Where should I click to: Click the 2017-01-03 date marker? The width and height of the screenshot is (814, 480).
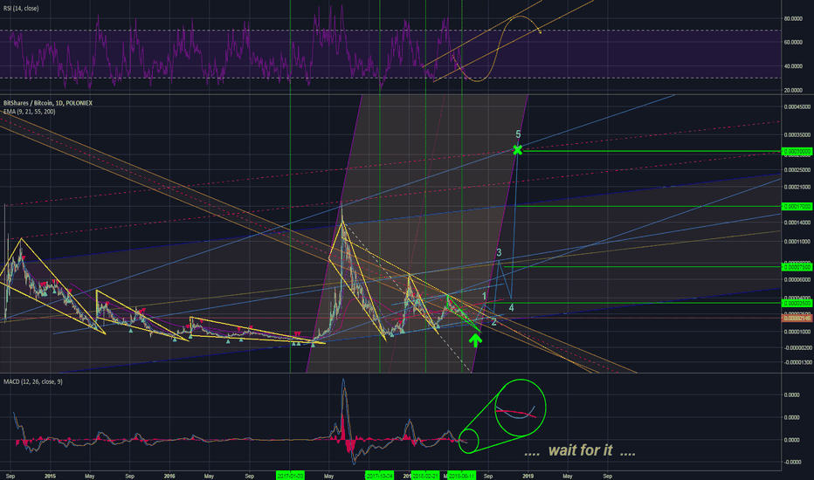click(290, 476)
